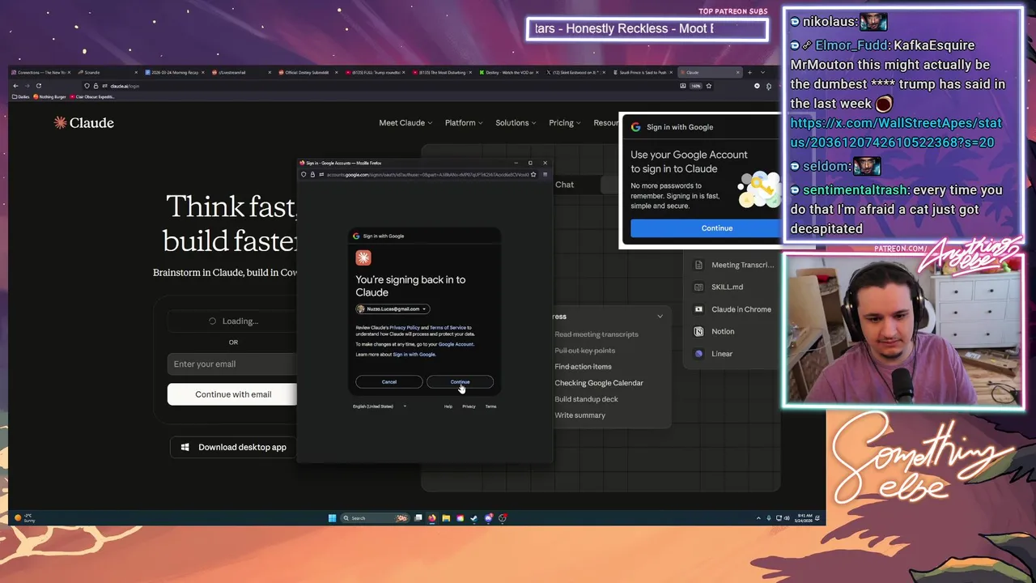
Task: Expand the Meet Claude navigation menu
Action: (405, 123)
